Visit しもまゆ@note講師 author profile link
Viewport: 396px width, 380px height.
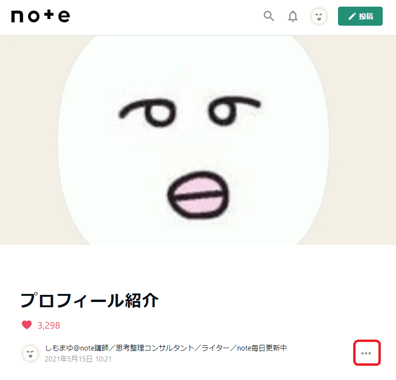[77, 348]
